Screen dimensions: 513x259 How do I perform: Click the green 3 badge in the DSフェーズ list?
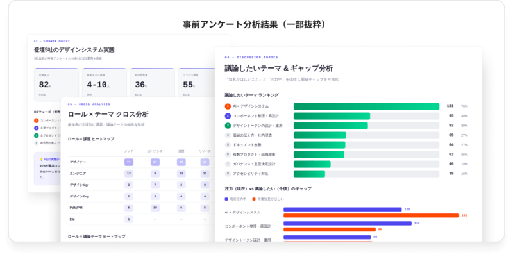(37, 135)
